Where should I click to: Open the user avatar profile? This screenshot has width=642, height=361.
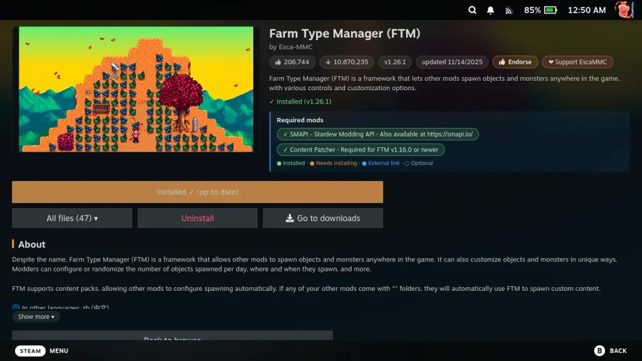[624, 9]
